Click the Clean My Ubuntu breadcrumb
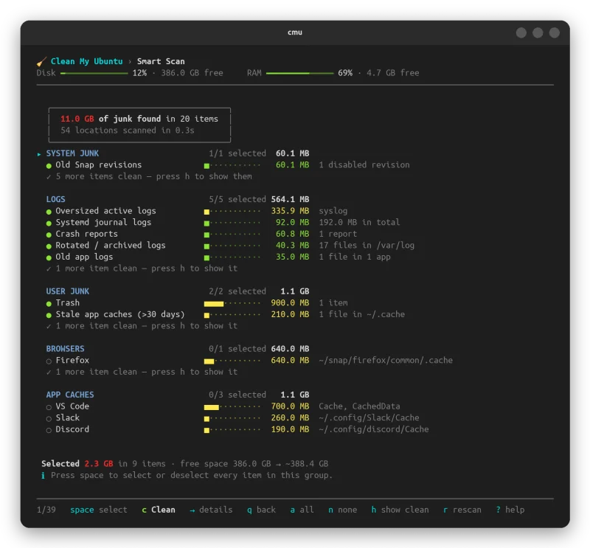 [x=86, y=61]
